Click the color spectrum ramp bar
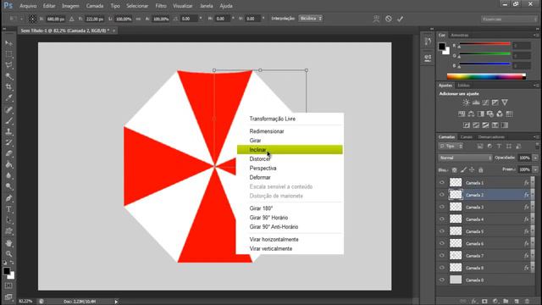Image resolution: width=542 pixels, height=305 pixels. click(x=486, y=76)
